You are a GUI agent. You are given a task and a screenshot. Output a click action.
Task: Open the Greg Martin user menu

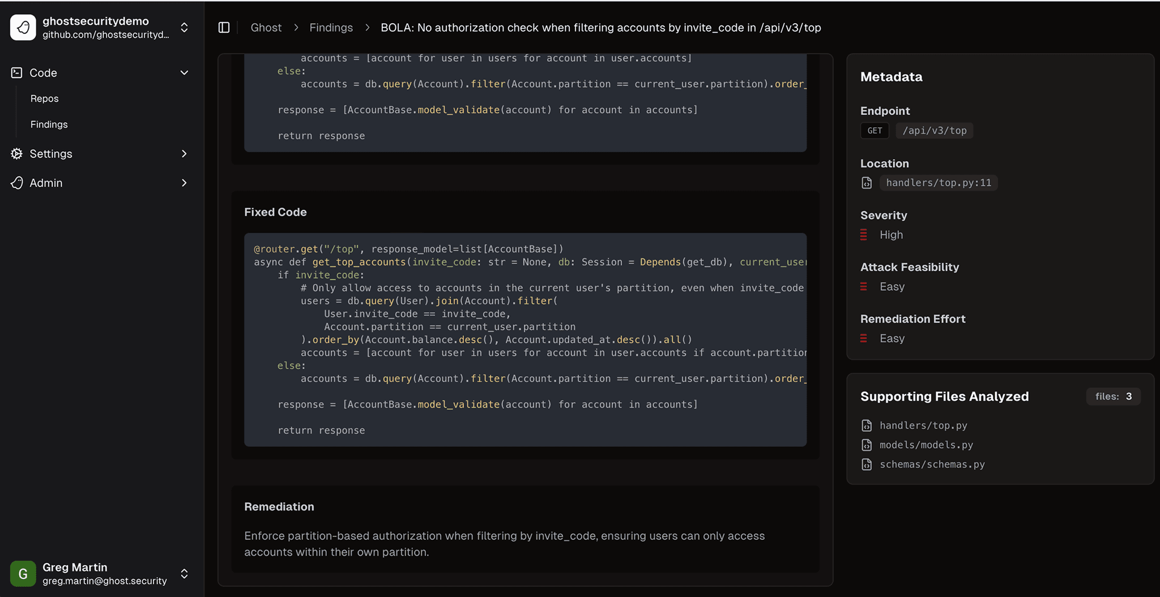[x=184, y=574]
